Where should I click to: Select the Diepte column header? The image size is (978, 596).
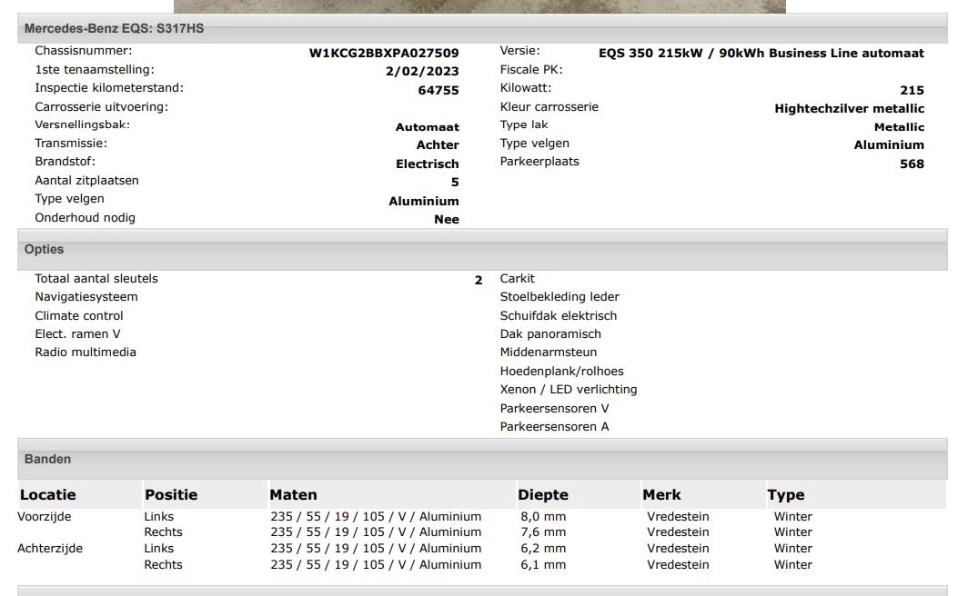543,494
